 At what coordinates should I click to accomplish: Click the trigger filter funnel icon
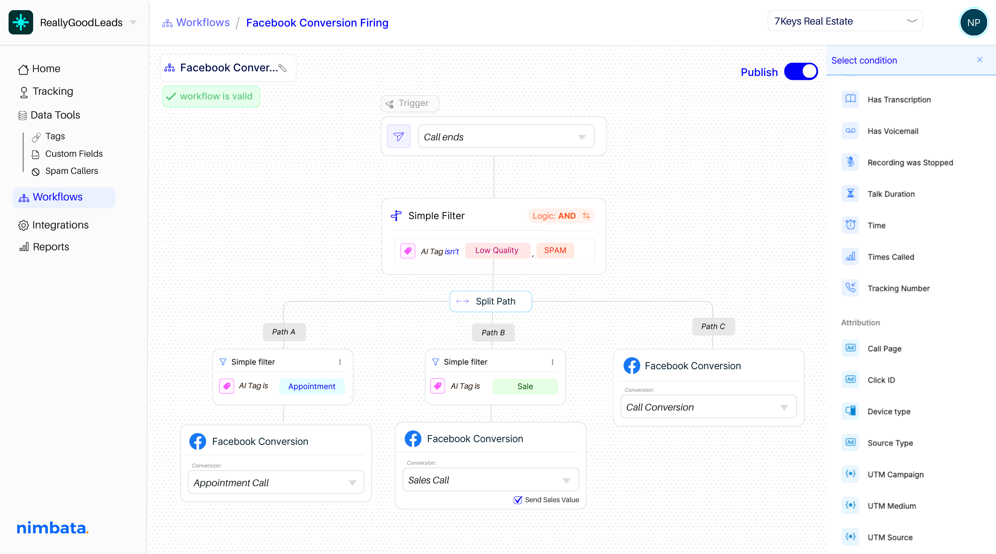tap(398, 136)
